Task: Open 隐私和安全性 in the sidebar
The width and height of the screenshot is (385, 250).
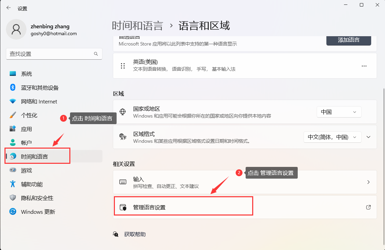Action: [37, 198]
